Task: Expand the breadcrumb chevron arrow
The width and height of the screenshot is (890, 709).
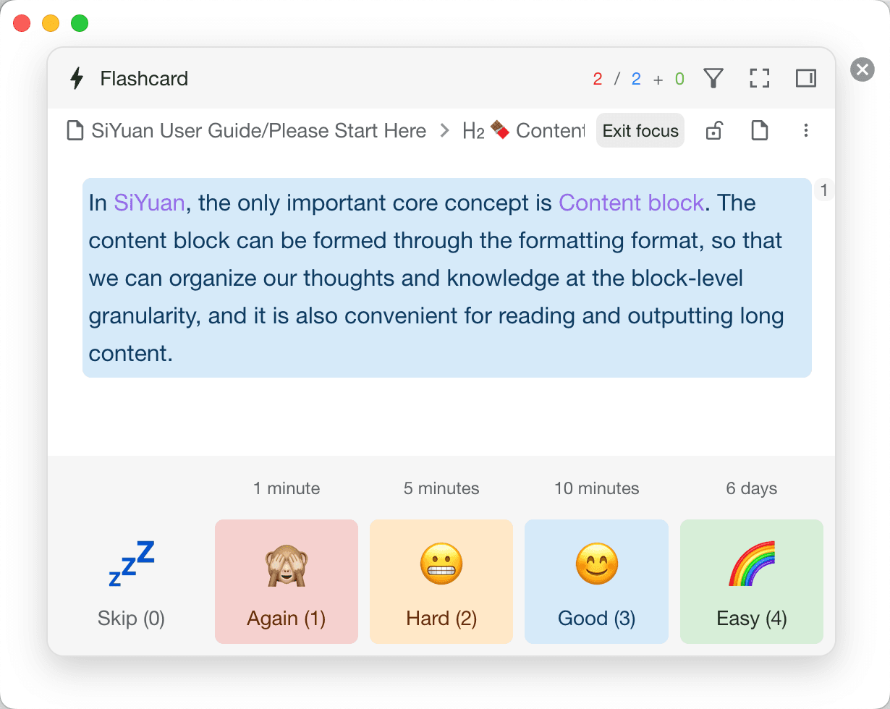Action: (x=444, y=131)
